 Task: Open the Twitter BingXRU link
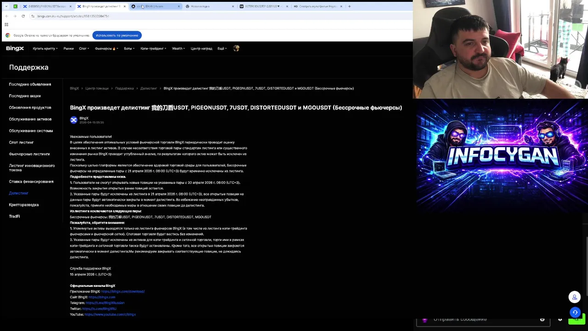pos(99,308)
